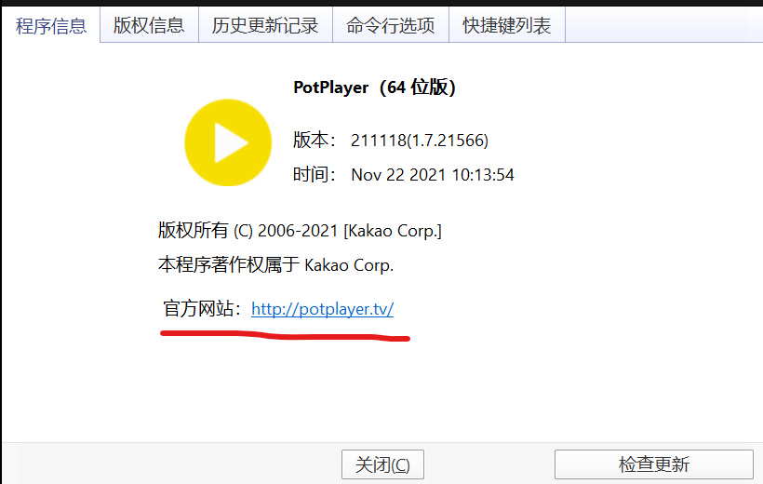The image size is (763, 484).
Task: Show the 快捷键列表 tab
Action: point(506,25)
